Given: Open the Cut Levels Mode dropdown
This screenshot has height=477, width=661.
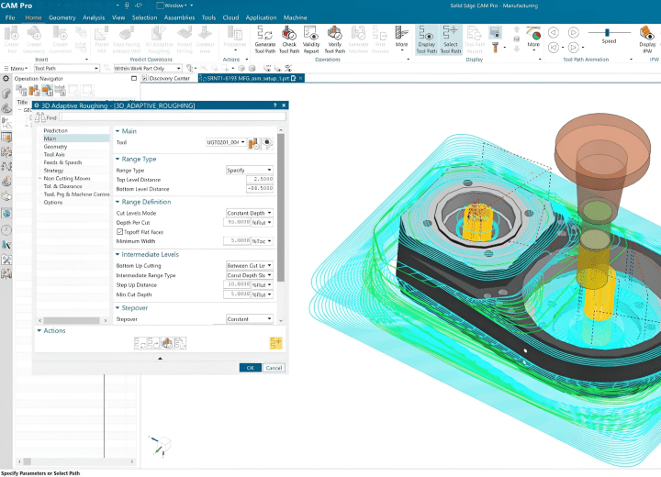Looking at the screenshot, I should [249, 213].
